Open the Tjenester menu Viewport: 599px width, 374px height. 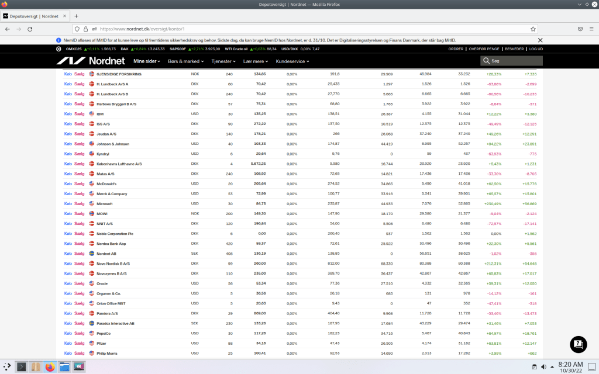223,61
